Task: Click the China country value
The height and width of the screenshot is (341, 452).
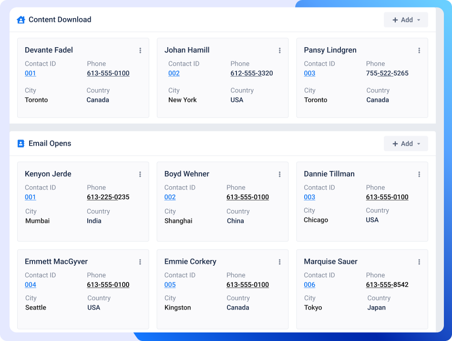Action: click(235, 221)
